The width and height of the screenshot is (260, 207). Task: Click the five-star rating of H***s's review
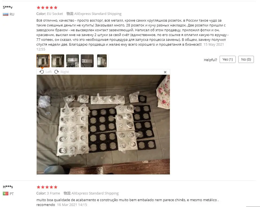(47, 187)
